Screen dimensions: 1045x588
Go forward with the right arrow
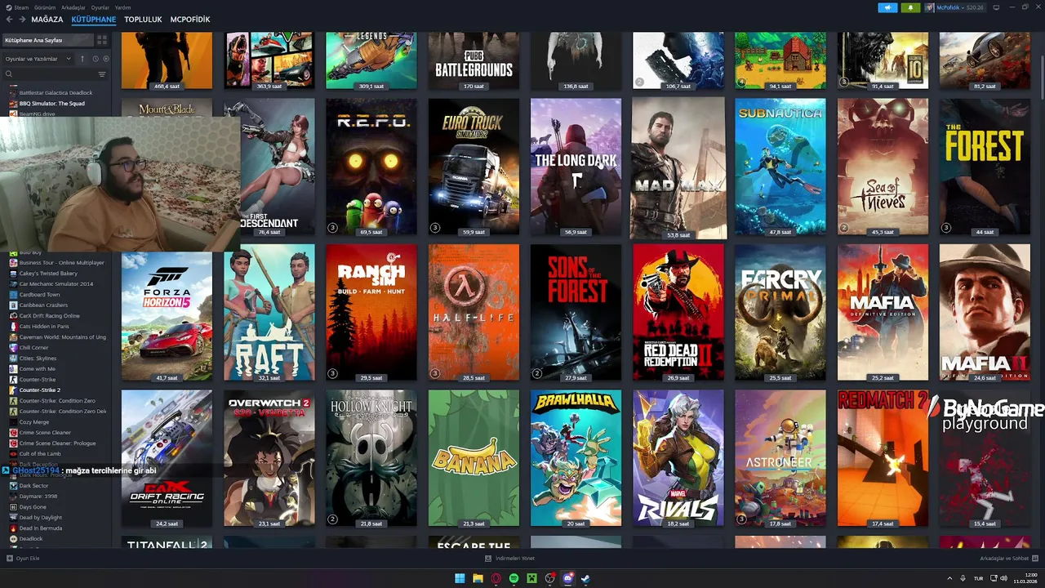coord(21,19)
